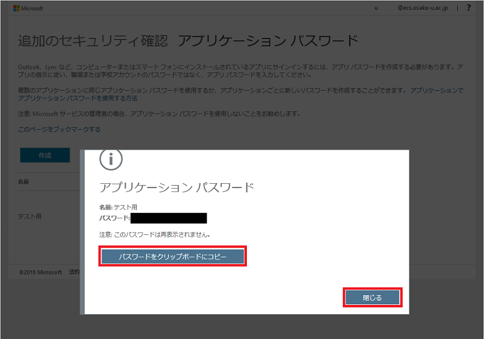This screenshot has height=339, width=484.
Task: Click 名前: テスト用 label in dialog
Action: 118,208
